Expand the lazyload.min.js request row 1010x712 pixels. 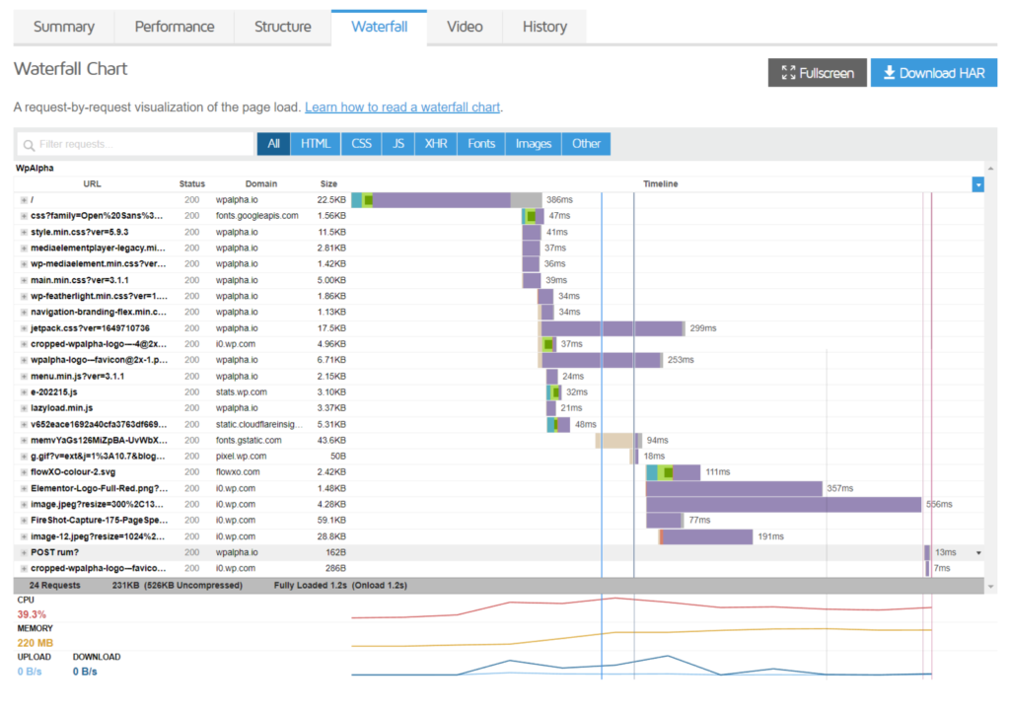(24, 408)
